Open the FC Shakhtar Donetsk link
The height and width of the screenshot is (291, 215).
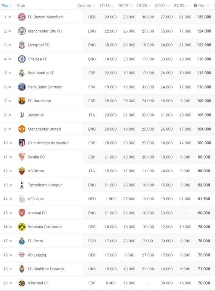(x=46, y=269)
